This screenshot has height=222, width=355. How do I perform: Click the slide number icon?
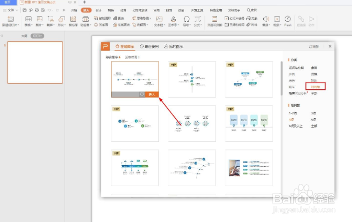pos(226,18)
